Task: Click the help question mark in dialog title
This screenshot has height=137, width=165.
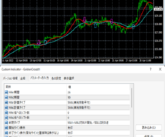Action: (151, 69)
